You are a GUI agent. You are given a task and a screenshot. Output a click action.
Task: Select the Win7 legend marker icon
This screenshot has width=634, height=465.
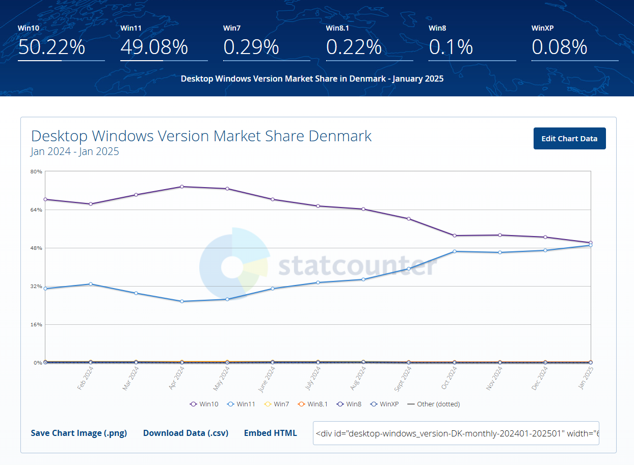[268, 404]
